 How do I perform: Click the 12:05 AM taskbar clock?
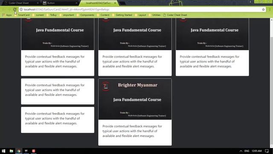pyautogui.click(x=257, y=151)
